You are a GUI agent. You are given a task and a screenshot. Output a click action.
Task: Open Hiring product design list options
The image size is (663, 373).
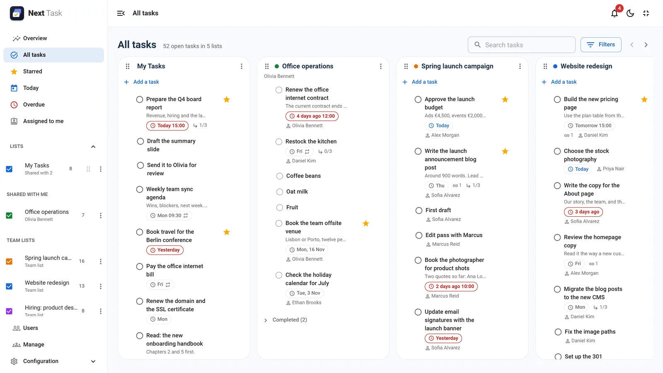[x=101, y=311]
